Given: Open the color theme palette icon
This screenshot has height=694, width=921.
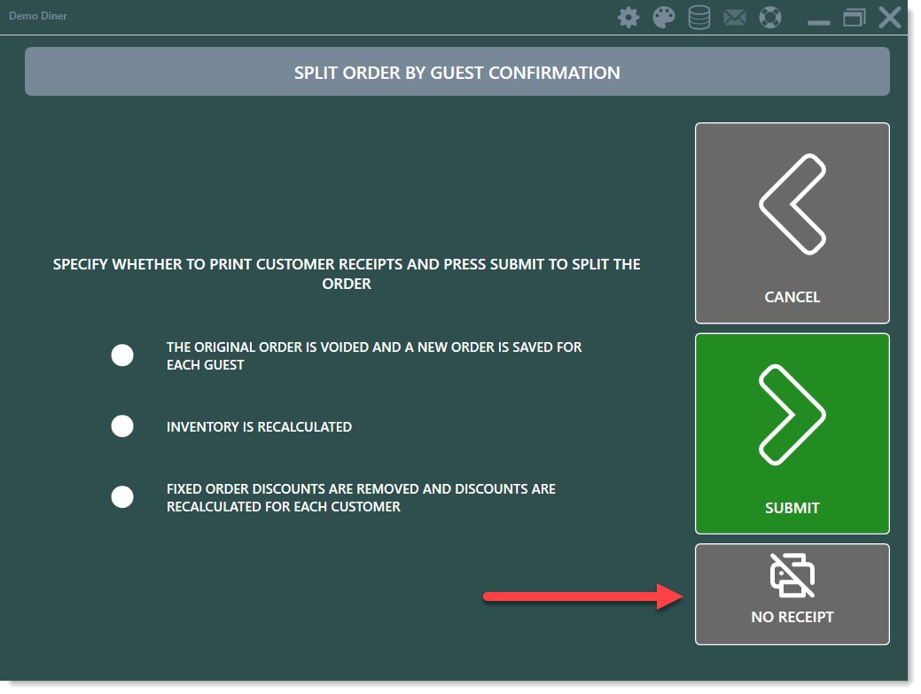Looking at the screenshot, I should click(664, 18).
